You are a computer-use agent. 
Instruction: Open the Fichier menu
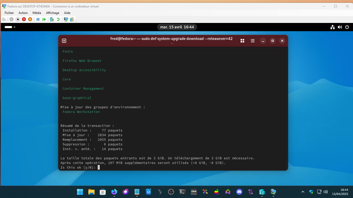coord(9,13)
